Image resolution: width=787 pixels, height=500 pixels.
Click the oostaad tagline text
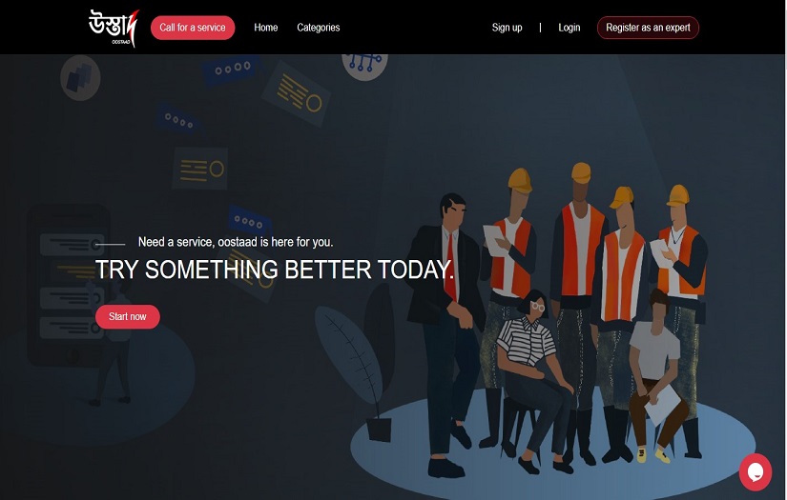click(236, 242)
